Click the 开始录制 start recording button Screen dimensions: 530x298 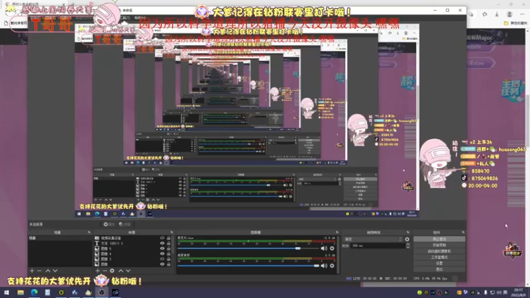click(x=439, y=245)
